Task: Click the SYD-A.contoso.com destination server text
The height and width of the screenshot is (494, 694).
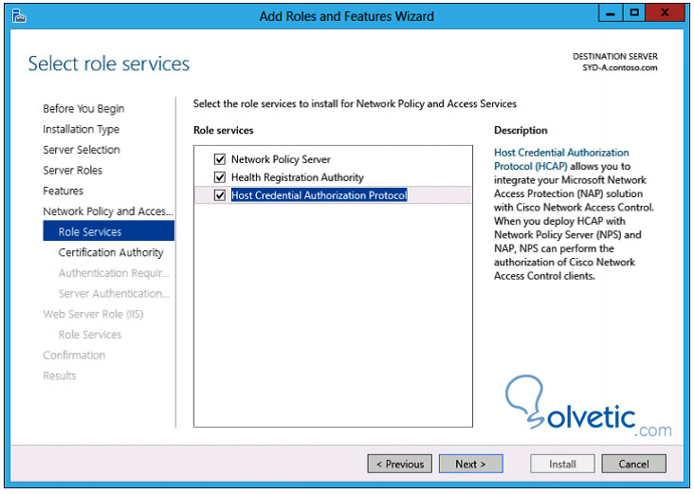Action: [620, 67]
